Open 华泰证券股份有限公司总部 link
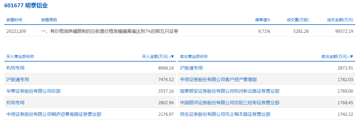Viewport: 357px width, 120px height. pyautogui.click(x=34, y=91)
